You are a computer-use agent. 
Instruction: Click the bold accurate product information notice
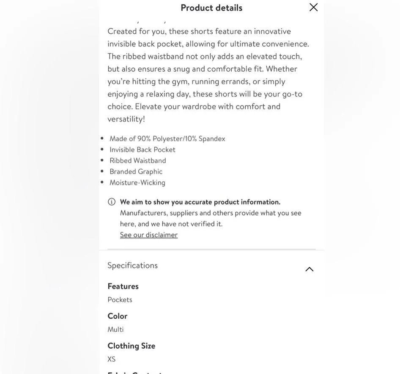point(200,202)
